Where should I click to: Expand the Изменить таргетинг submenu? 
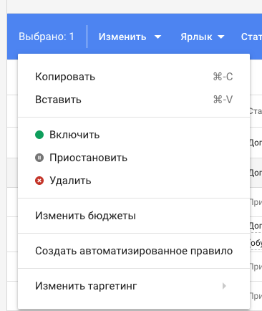pos(134,286)
